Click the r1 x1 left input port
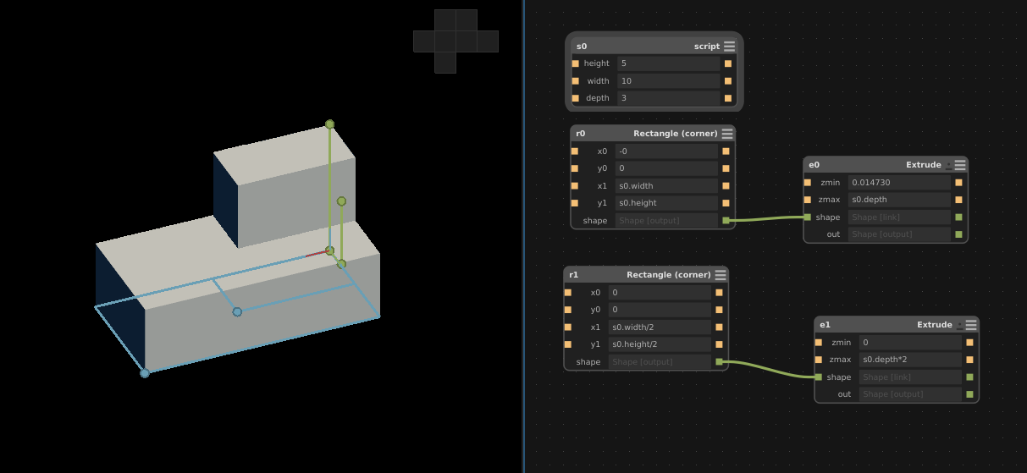This screenshot has width=1027, height=473. 568,327
